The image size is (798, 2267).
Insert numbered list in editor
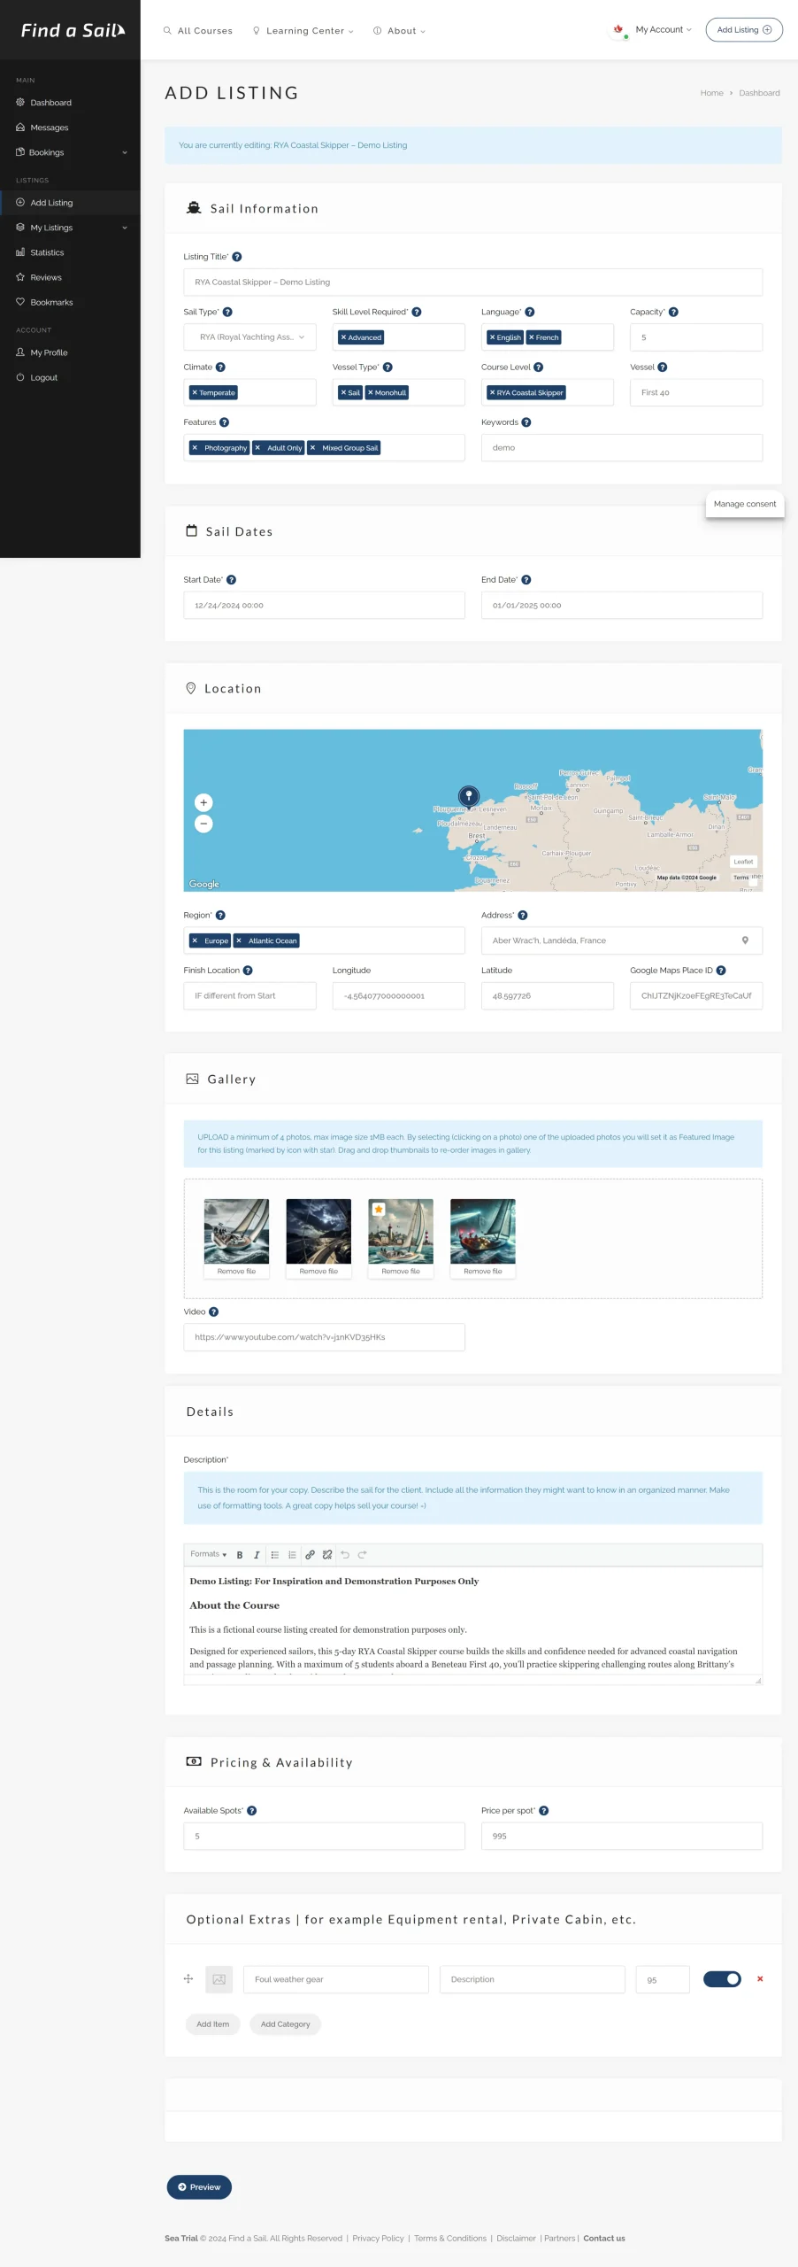click(x=292, y=1555)
